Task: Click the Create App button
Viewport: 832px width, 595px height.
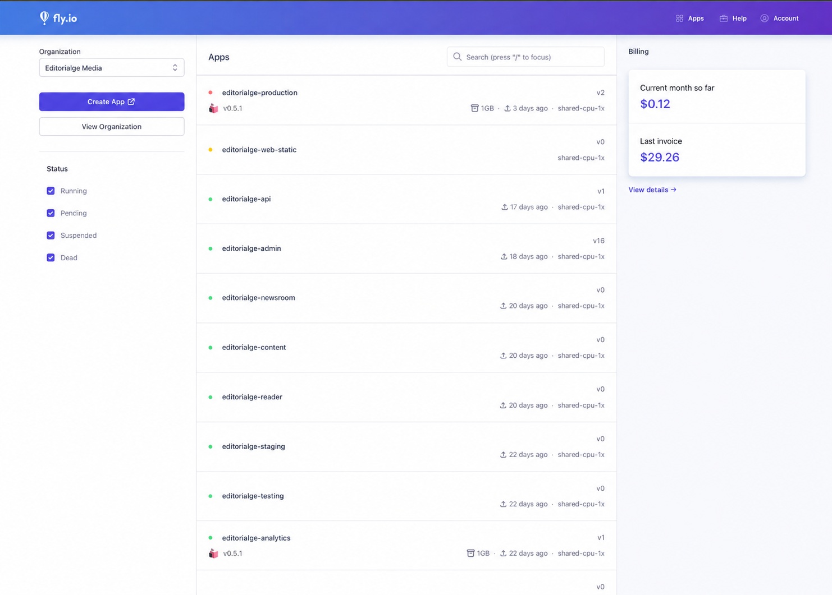Action: 112,102
